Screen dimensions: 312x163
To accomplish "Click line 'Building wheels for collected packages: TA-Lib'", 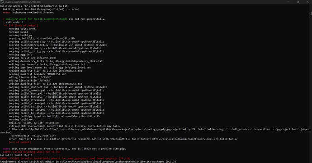I will pos(33,6).
